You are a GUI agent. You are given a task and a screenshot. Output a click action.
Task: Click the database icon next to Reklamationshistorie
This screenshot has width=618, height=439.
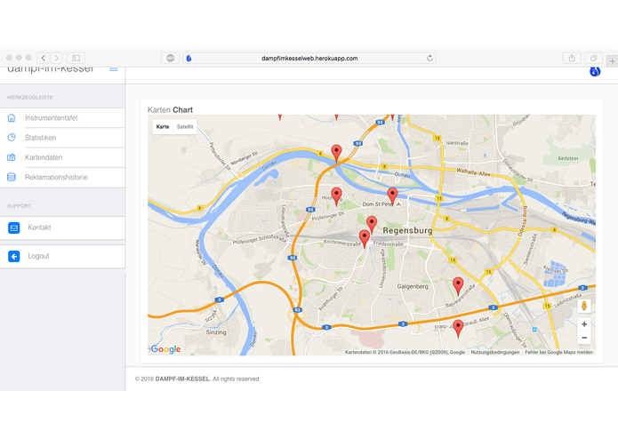[12, 177]
